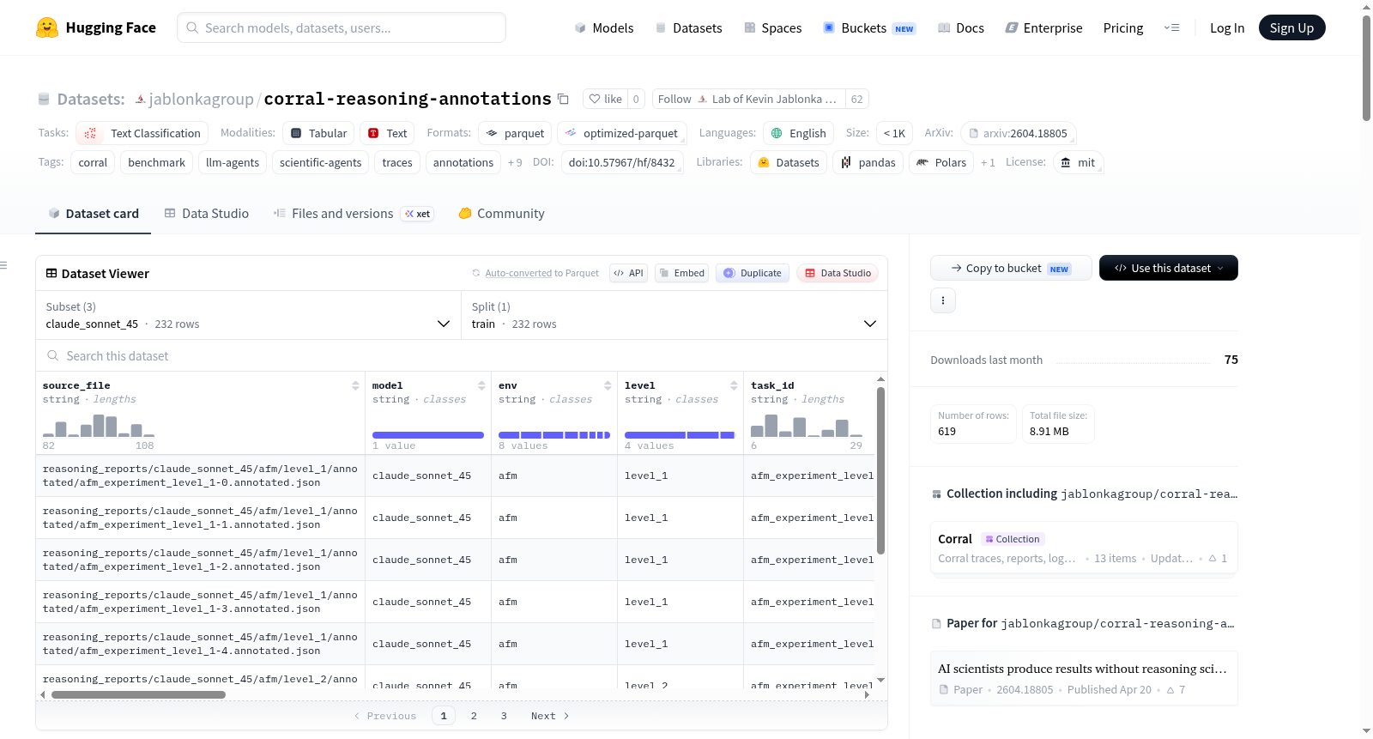Expand the Subset claude_sonnet_45 dropdown
The width and height of the screenshot is (1373, 739).
click(248, 315)
